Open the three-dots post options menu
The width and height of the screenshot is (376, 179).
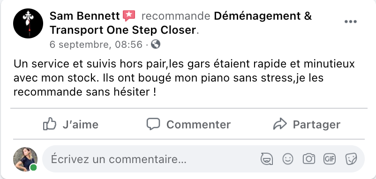pyautogui.click(x=351, y=22)
